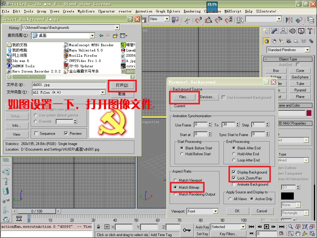The height and width of the screenshot is (238, 317).
Task: Select the Match Viewport radio button
Action: (x=176, y=180)
